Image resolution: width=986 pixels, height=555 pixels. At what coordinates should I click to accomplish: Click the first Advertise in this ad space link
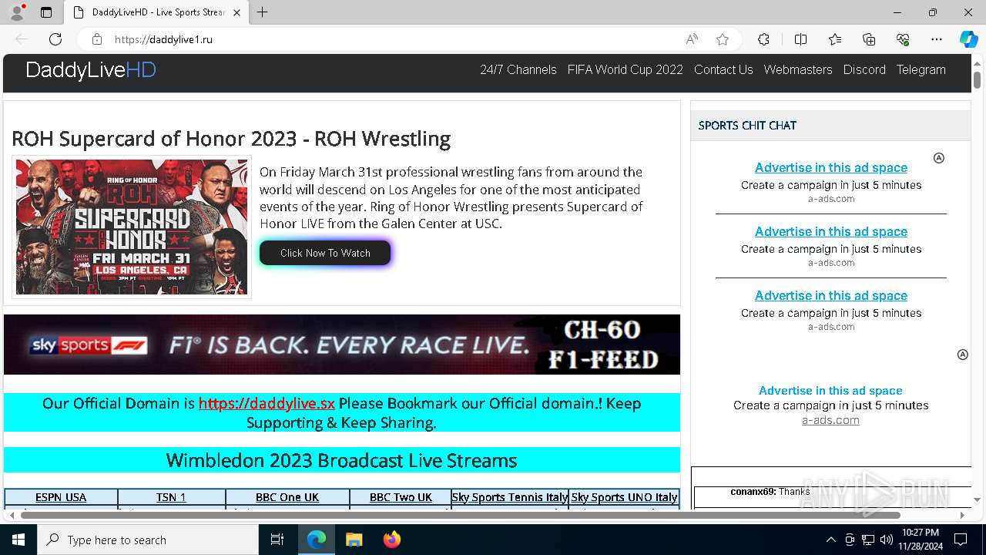point(831,167)
